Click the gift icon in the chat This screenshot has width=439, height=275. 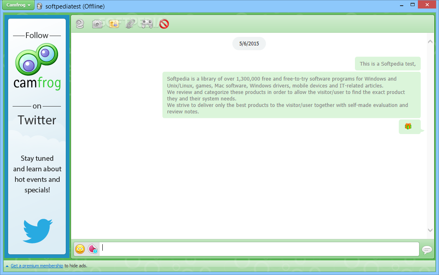[408, 126]
